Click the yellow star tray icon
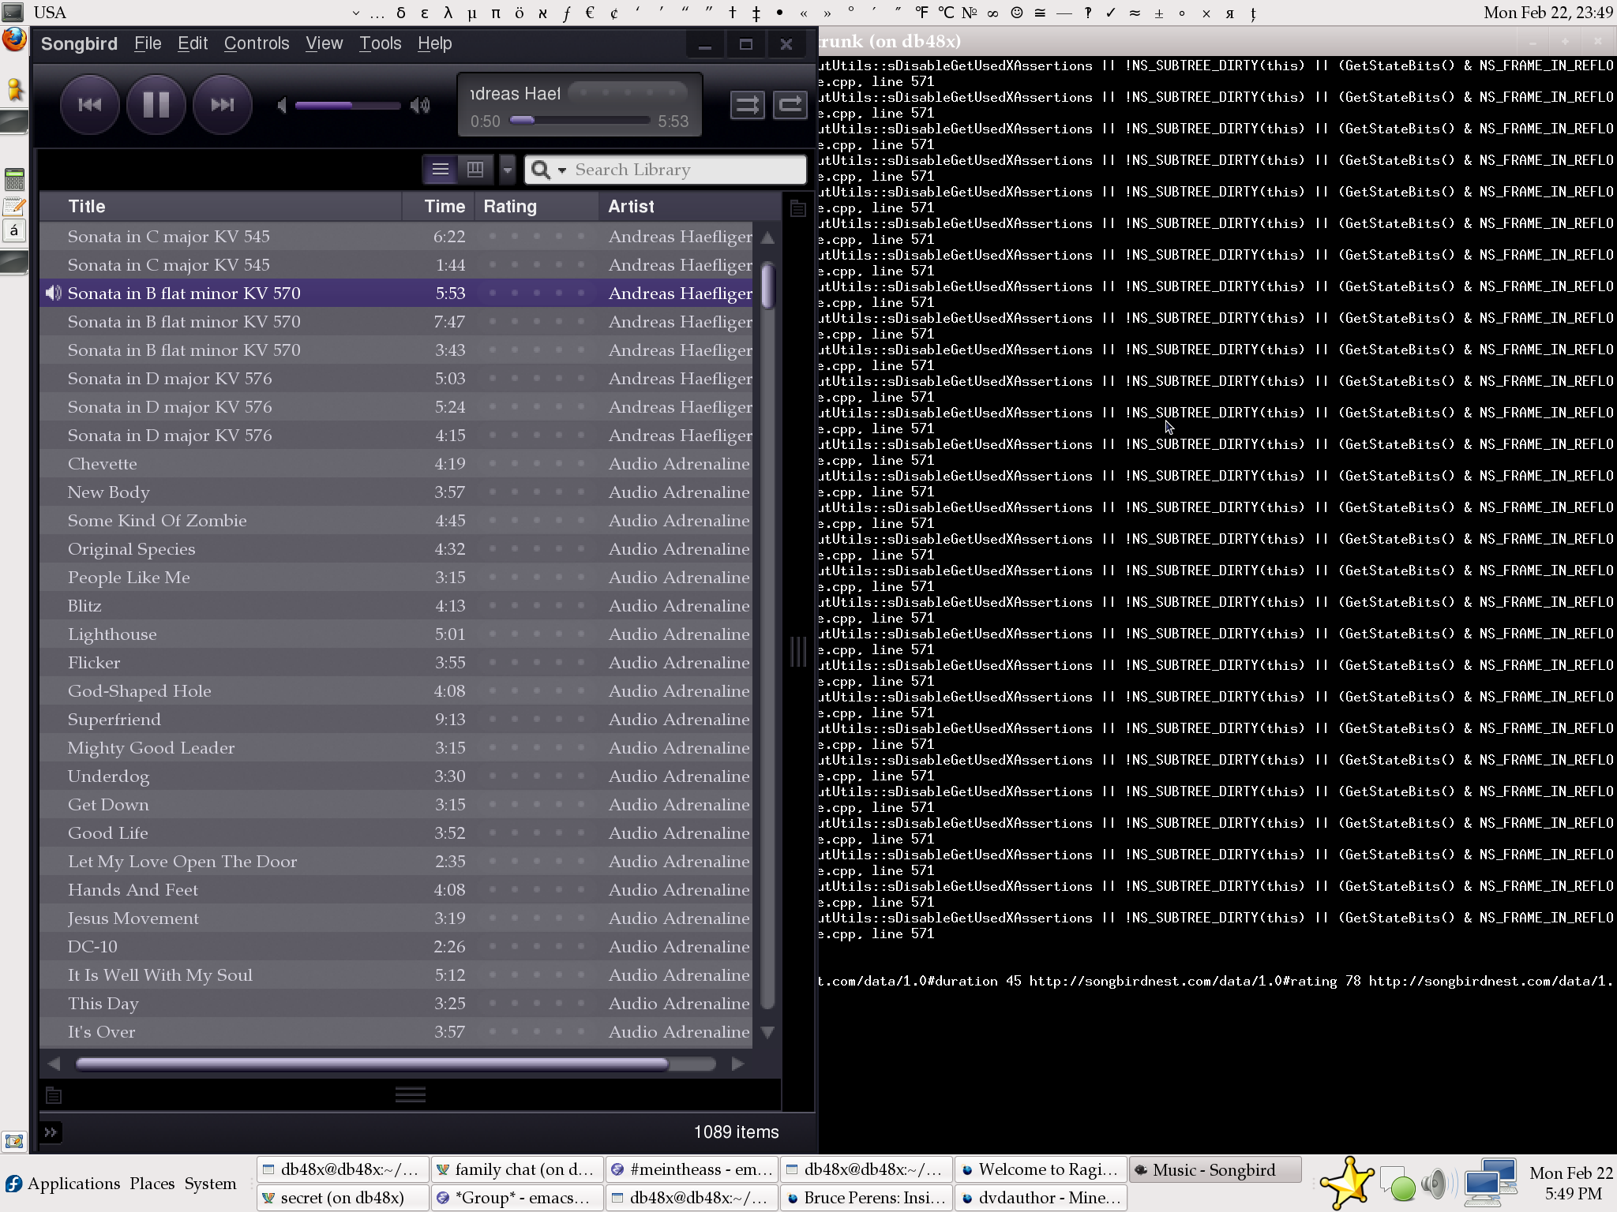This screenshot has height=1212, width=1617. (1347, 1183)
